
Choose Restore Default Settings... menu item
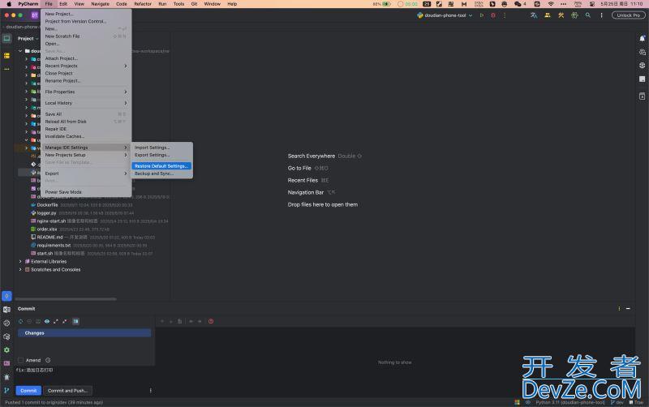161,166
